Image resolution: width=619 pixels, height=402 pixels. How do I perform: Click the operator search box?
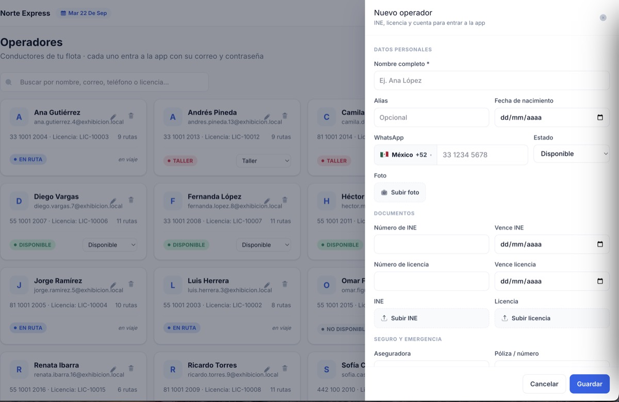105,82
